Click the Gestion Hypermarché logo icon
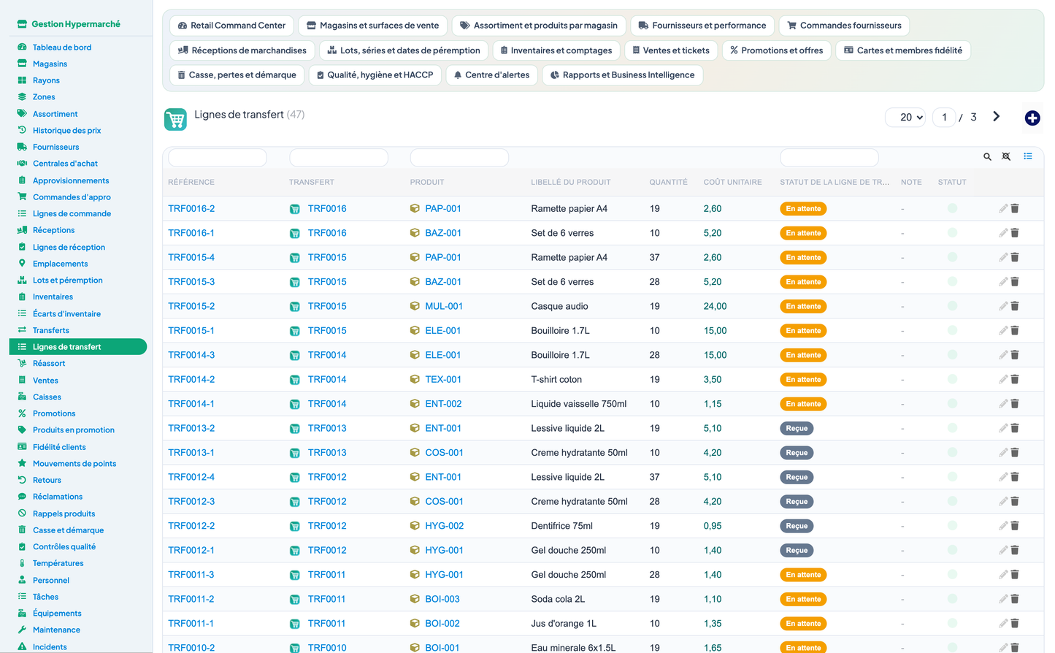The image size is (1055, 653). 22,24
